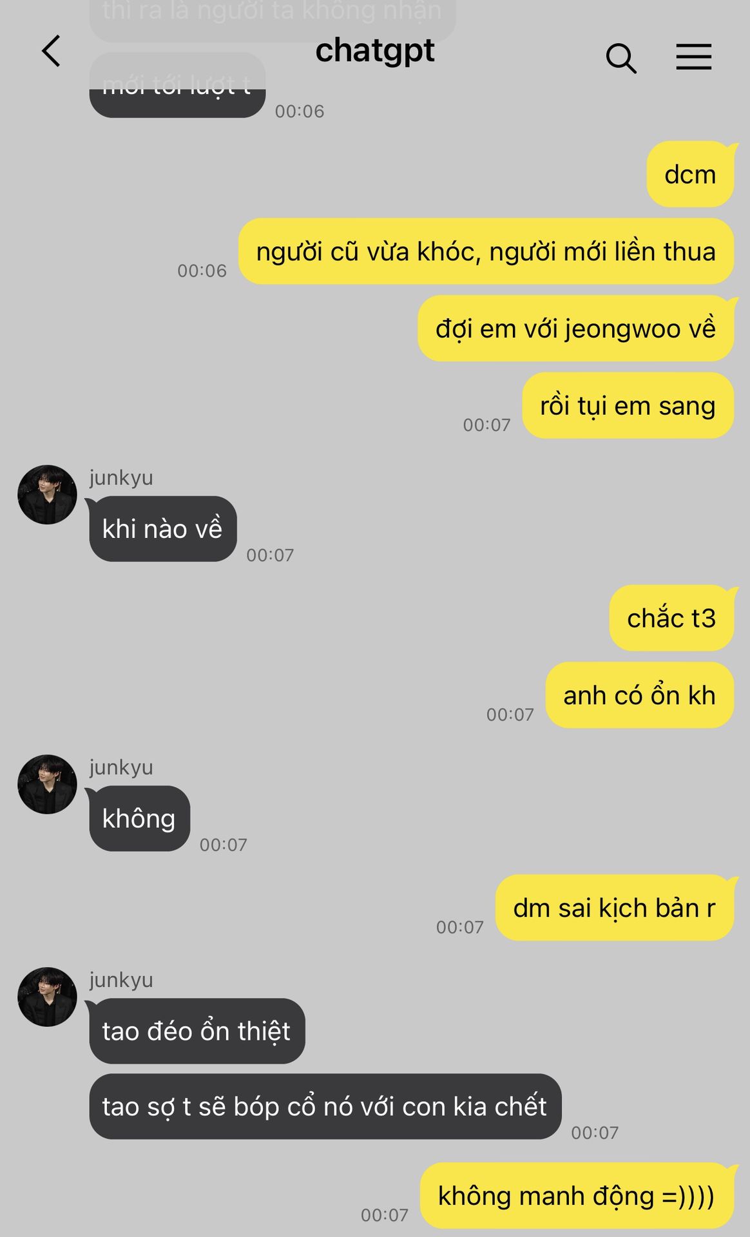The image size is (750, 1237).
Task: Select the "anh có ổn kh" bubble
Action: pos(640,695)
